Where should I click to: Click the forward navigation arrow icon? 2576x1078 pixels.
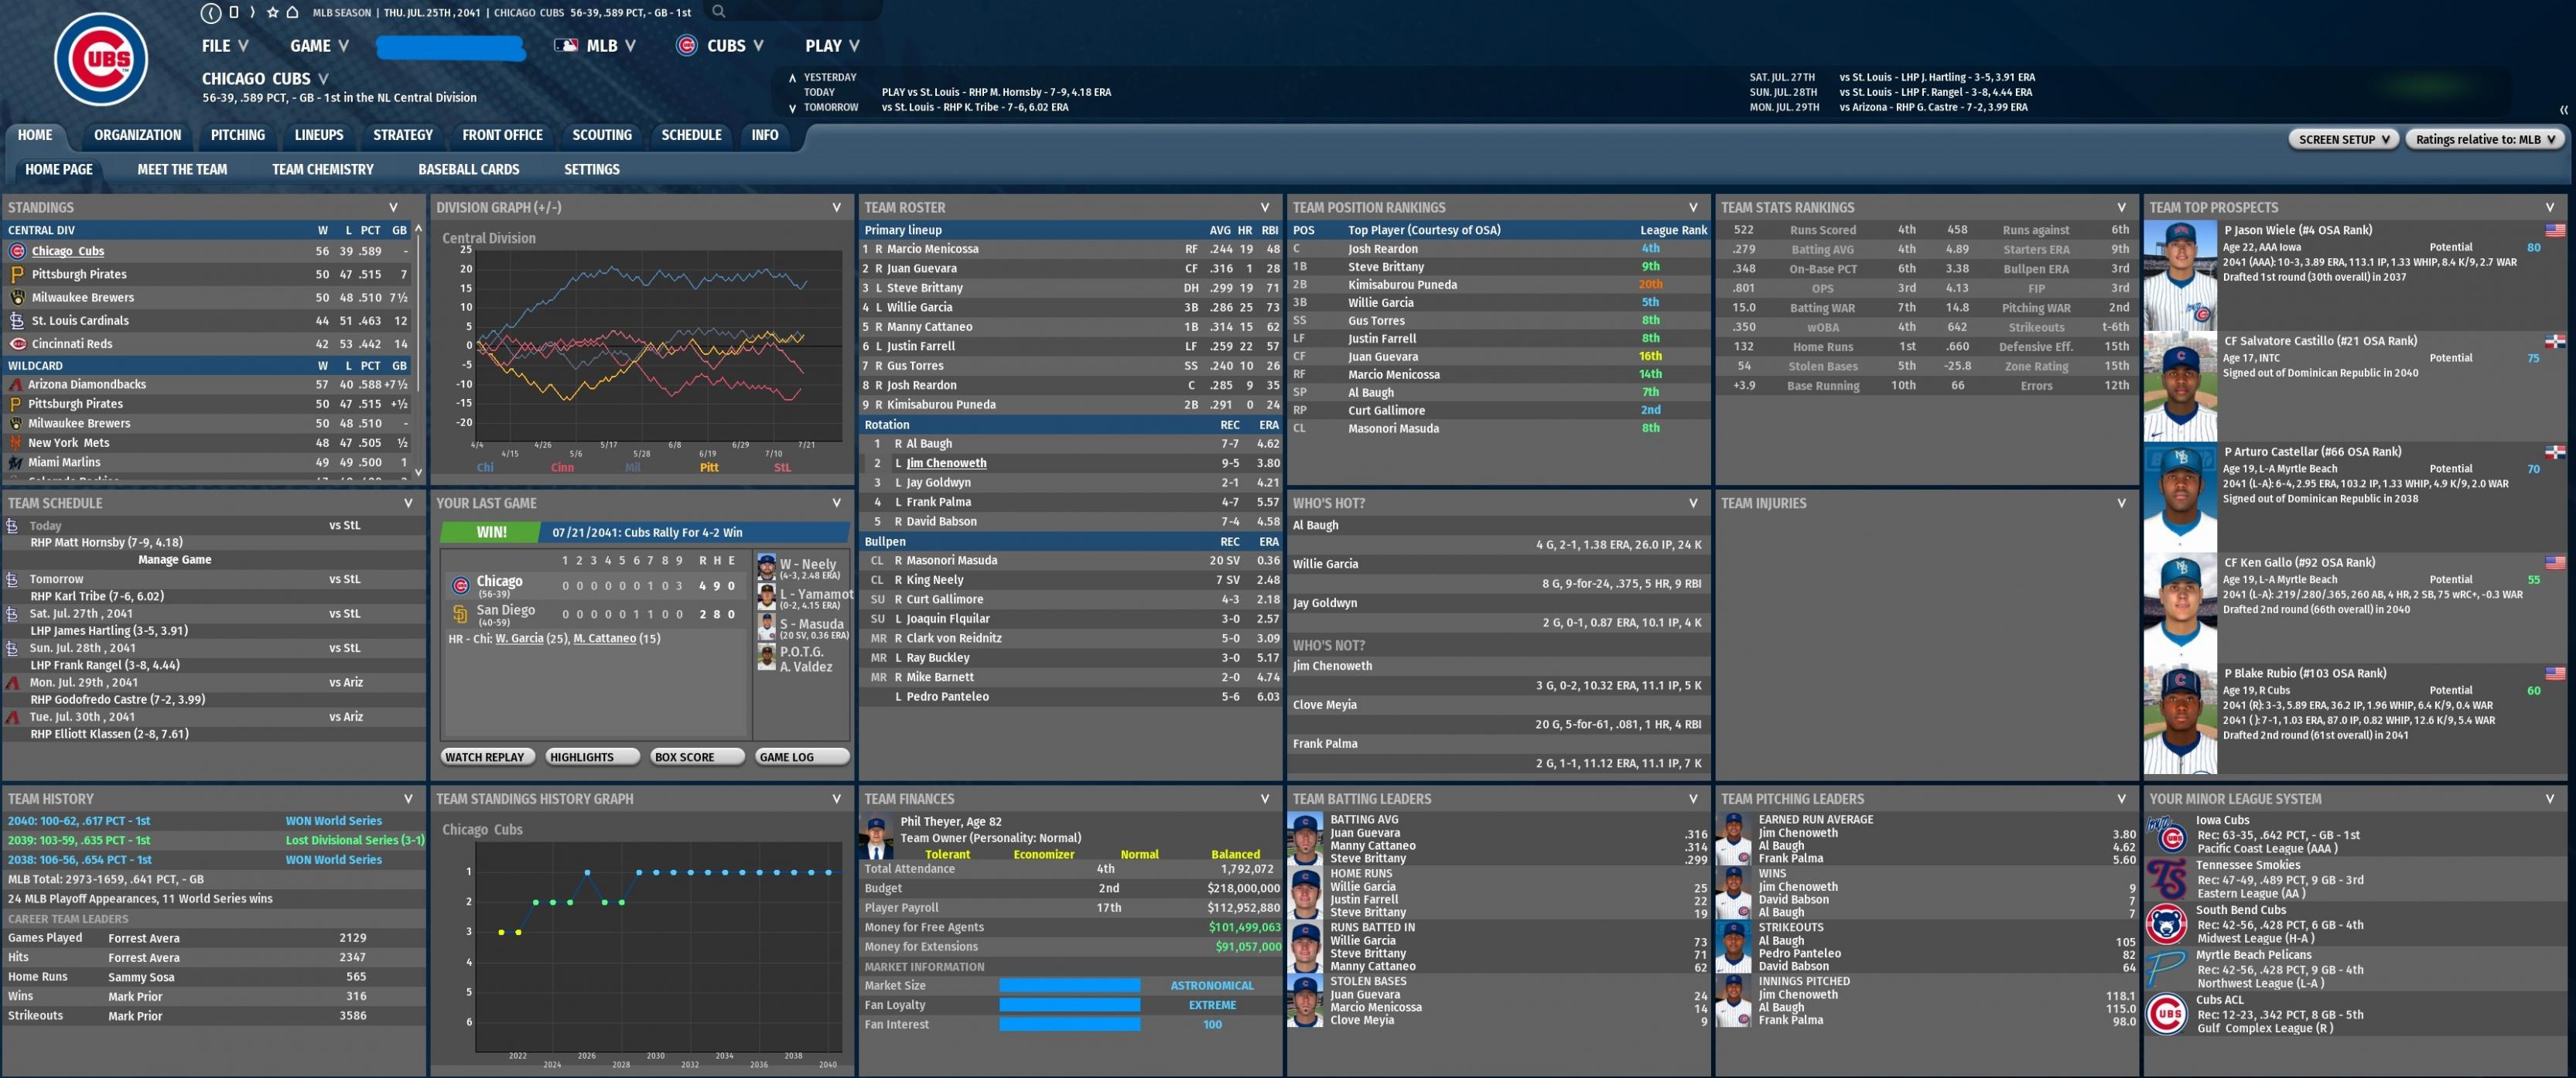(252, 13)
